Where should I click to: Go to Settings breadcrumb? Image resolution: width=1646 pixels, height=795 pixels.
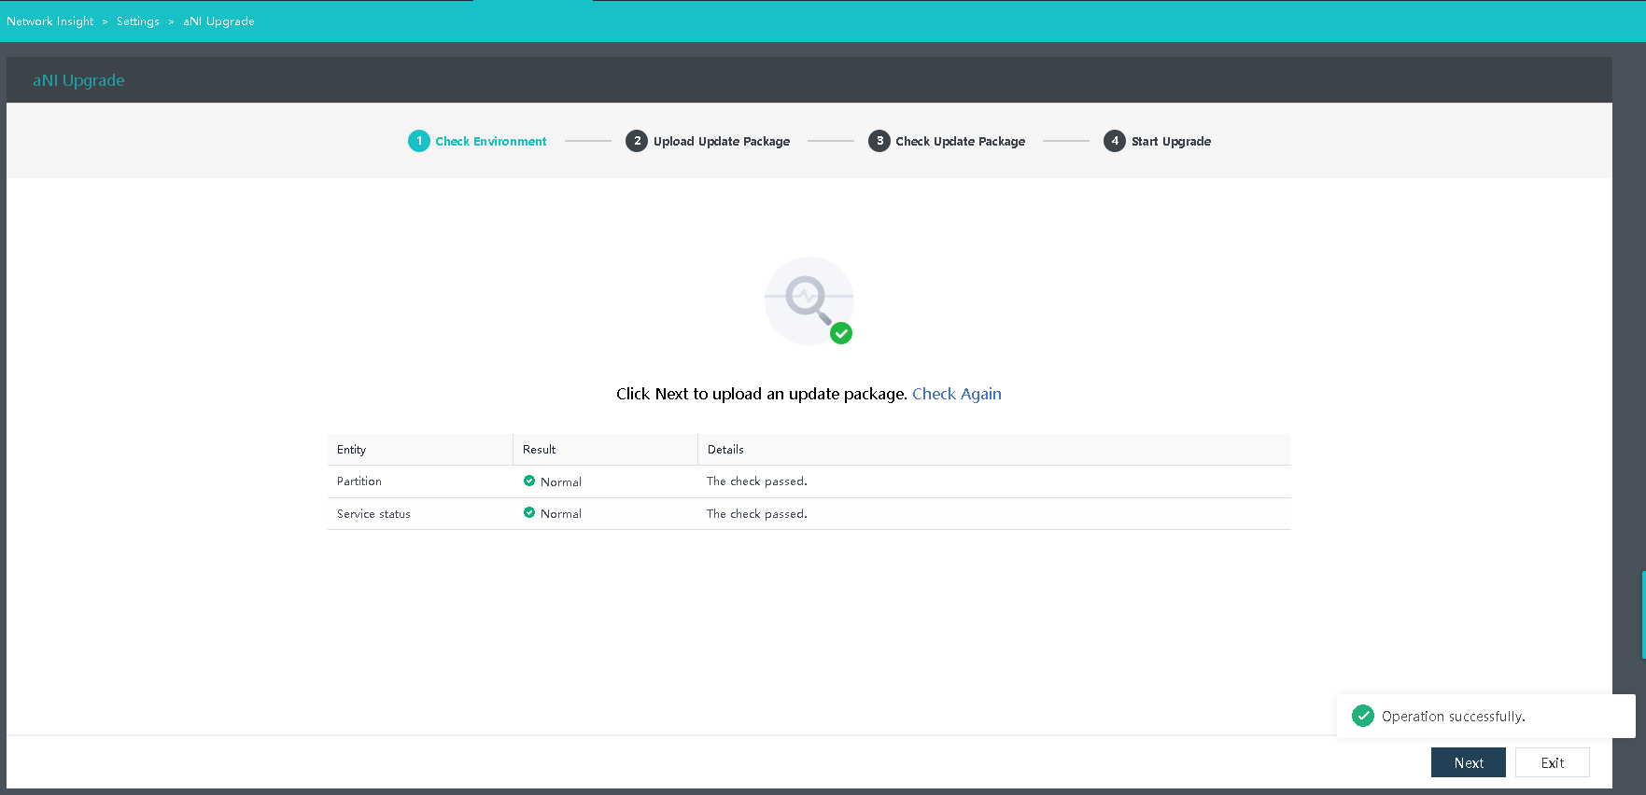tap(138, 21)
